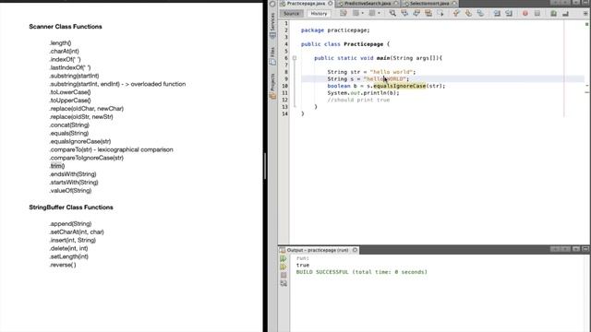Toggle Rectangular Selection icon
The height and width of the screenshot is (332, 591).
tap(440, 14)
